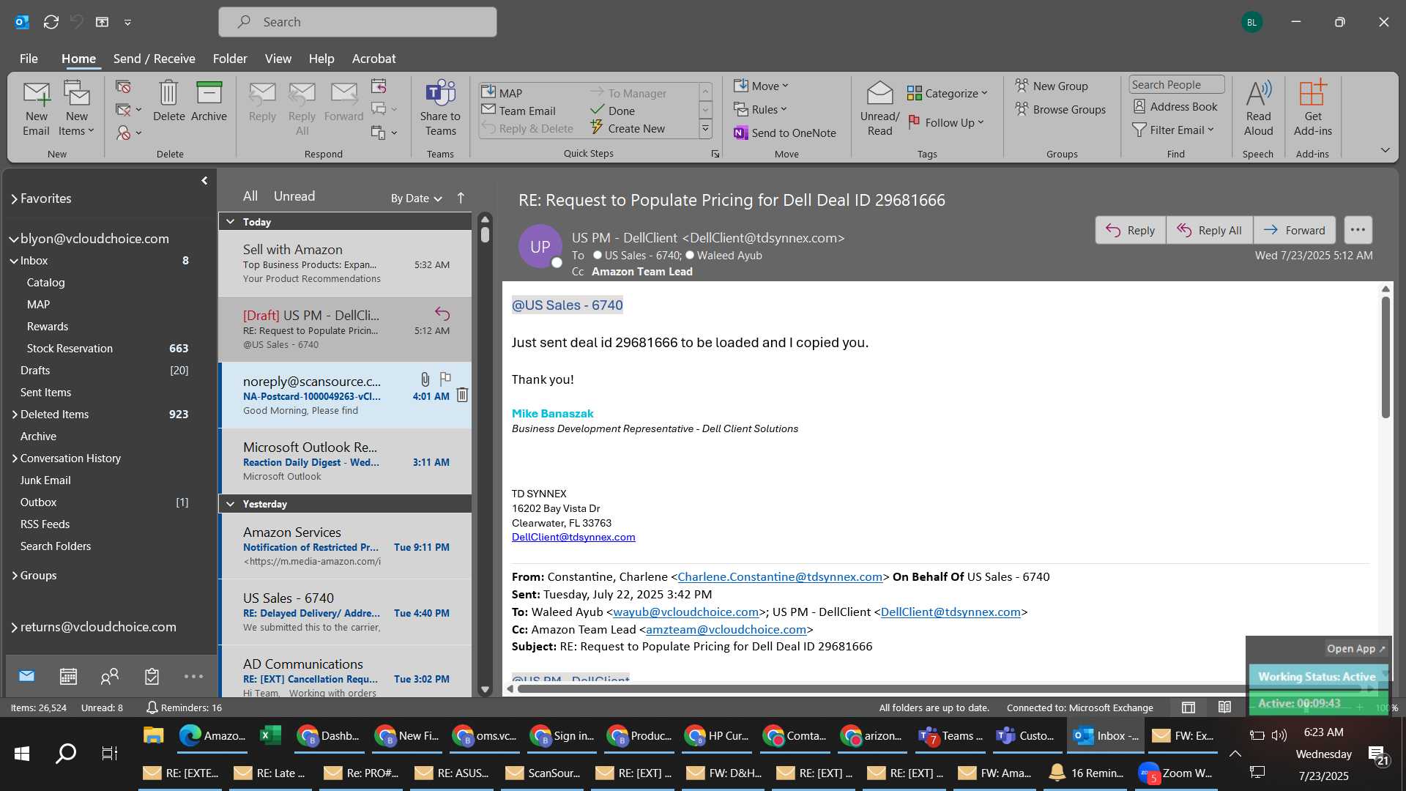This screenshot has height=791, width=1406.
Task: Click the Reply button in reading pane
Action: (x=1130, y=230)
